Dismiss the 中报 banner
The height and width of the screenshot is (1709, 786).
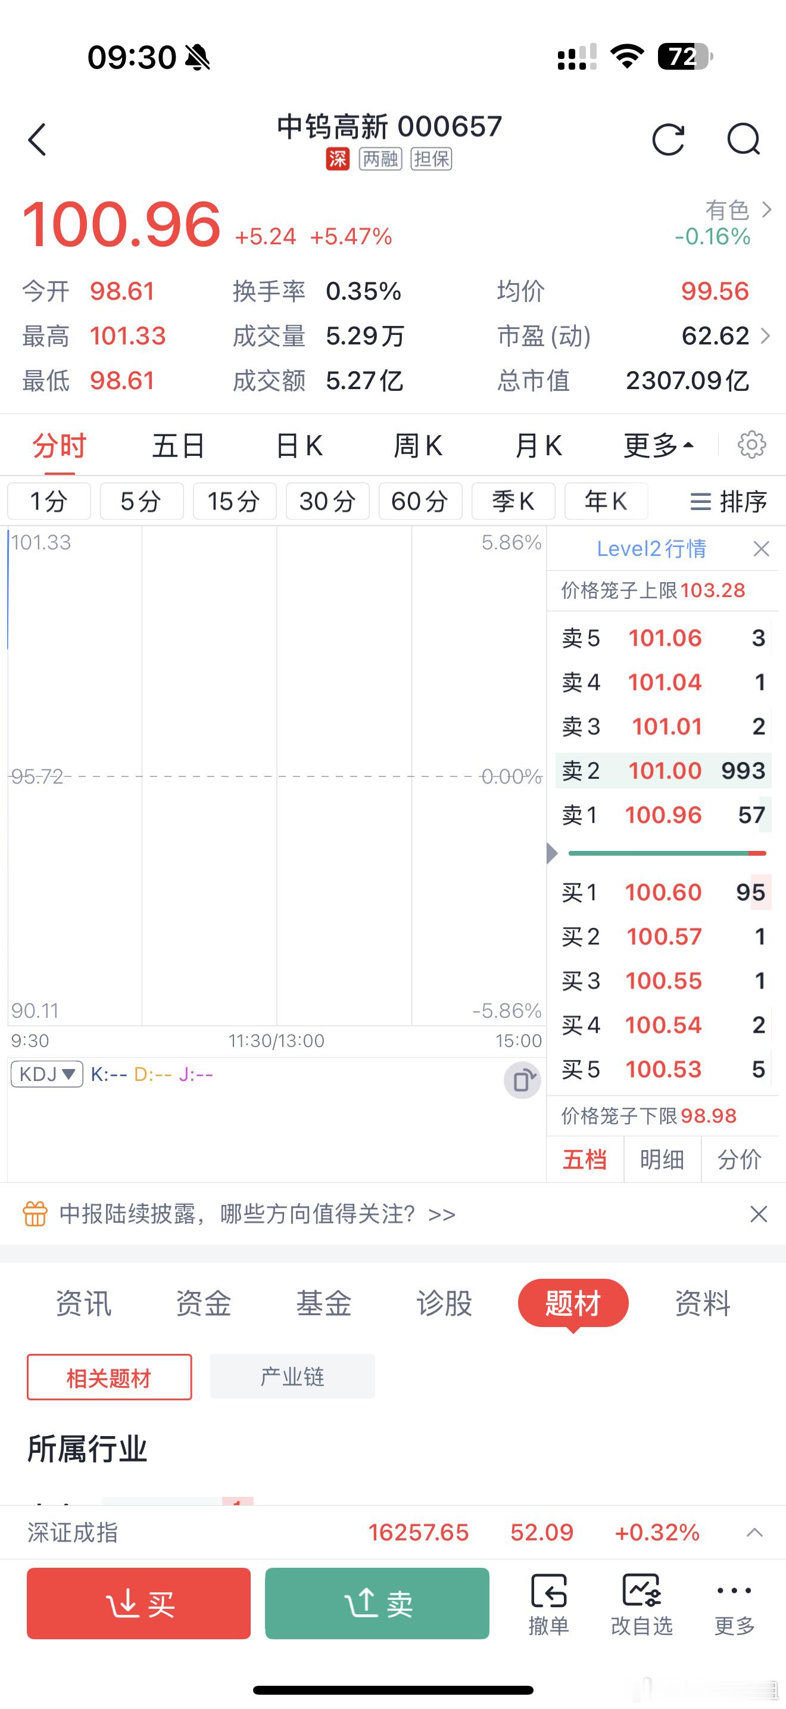pos(758,1214)
